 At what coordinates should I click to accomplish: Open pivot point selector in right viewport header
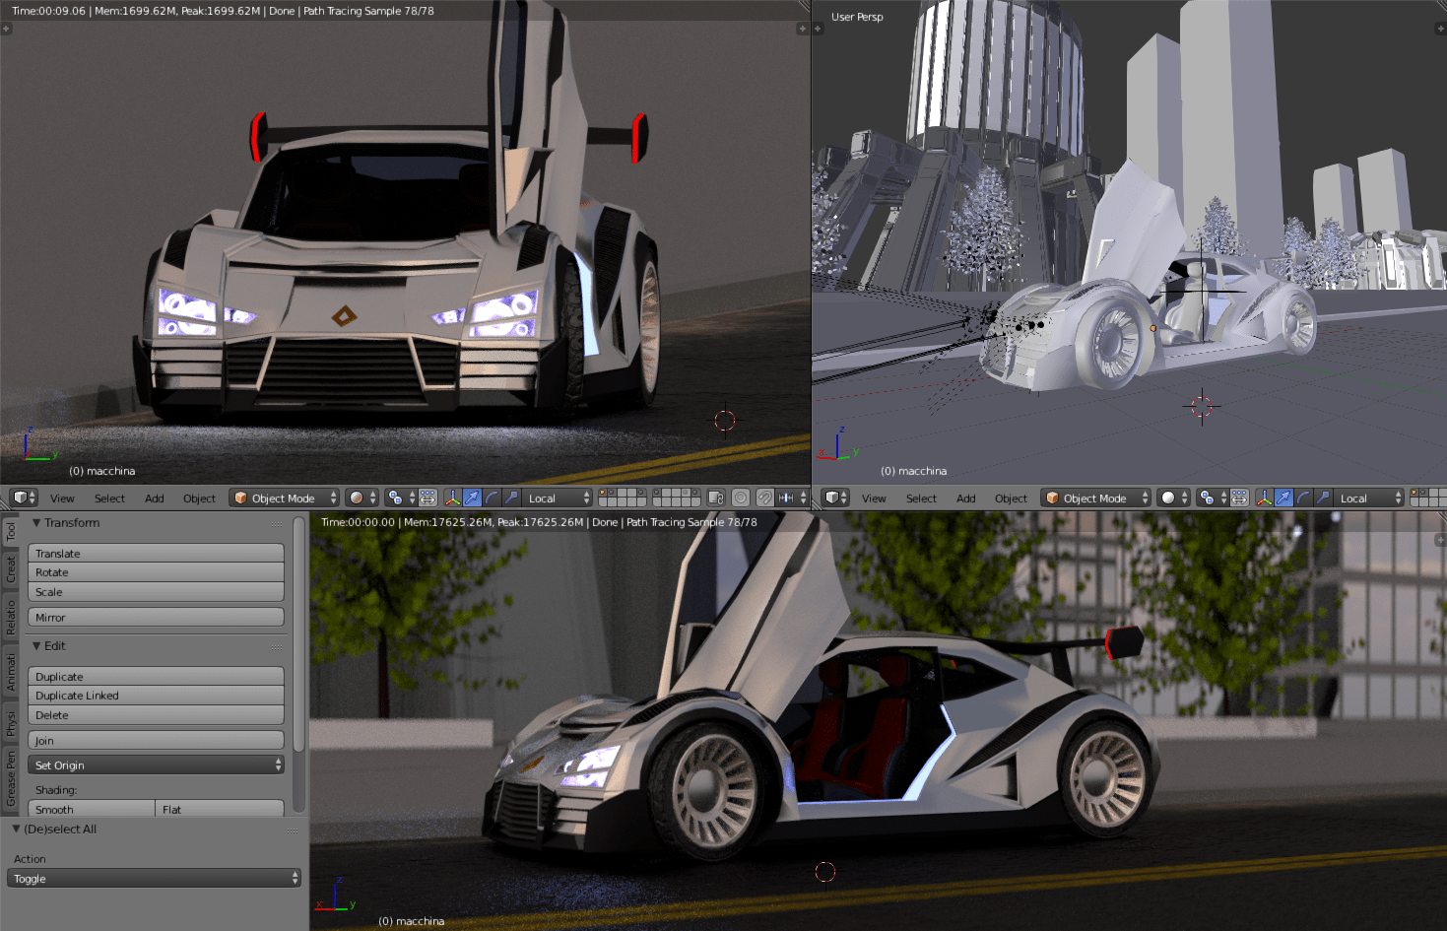[x=1213, y=498]
